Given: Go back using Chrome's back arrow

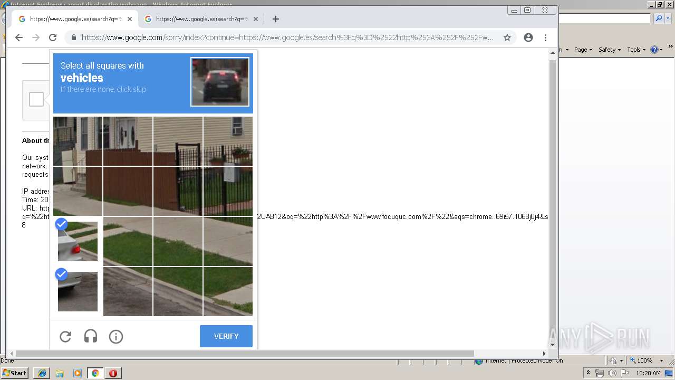Looking at the screenshot, I should [x=19, y=37].
